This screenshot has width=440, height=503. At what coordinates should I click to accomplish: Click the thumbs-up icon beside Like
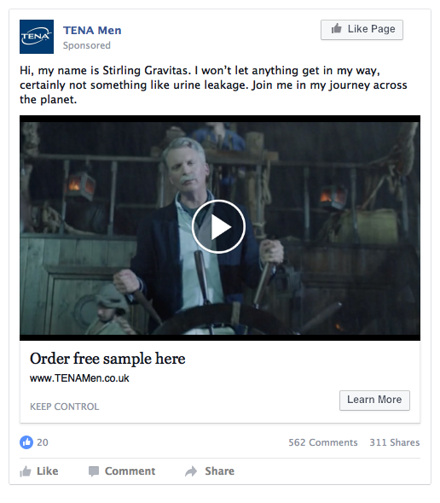click(x=26, y=471)
